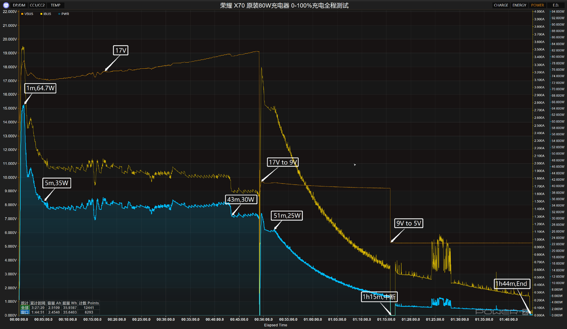567x329 pixels.
Task: Select the 窗口 row label in statistics
Action: pos(25,312)
